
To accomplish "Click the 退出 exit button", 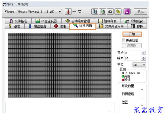I will tap(140, 12).
